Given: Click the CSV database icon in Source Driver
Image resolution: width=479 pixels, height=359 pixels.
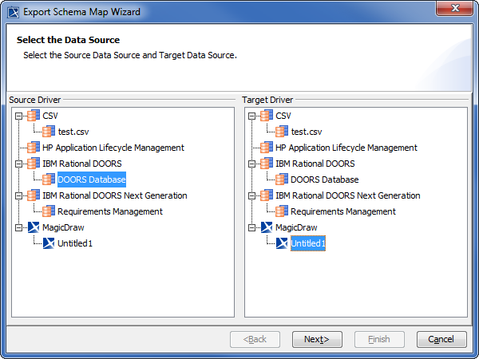Looking at the screenshot, I should pos(33,116).
